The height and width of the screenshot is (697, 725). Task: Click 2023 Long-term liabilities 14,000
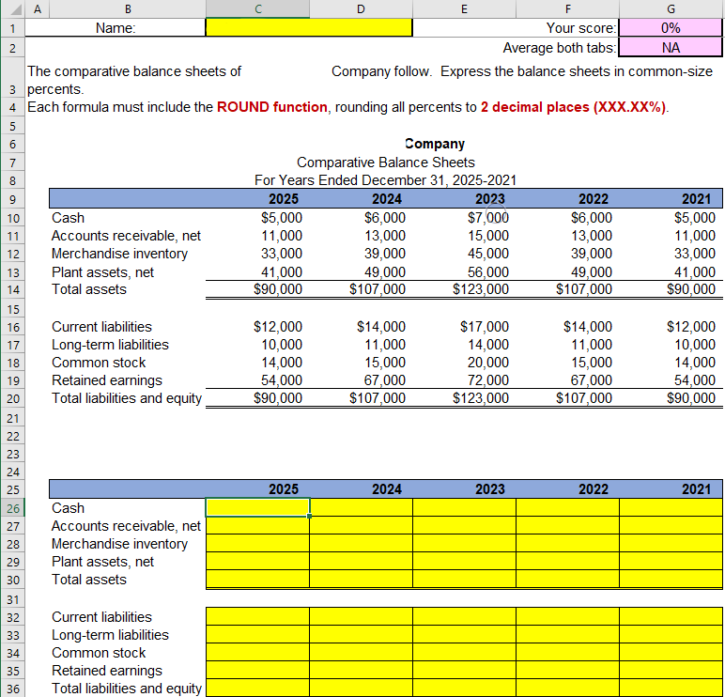(x=487, y=345)
